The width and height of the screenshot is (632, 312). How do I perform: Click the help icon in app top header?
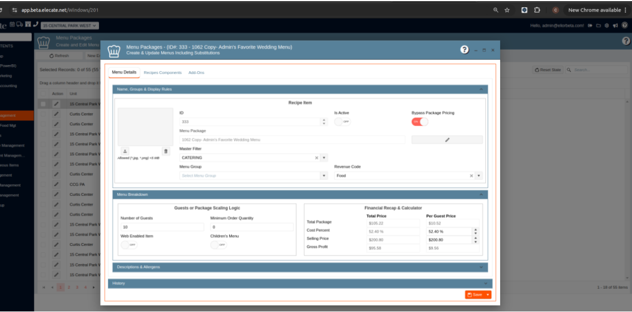click(x=624, y=25)
